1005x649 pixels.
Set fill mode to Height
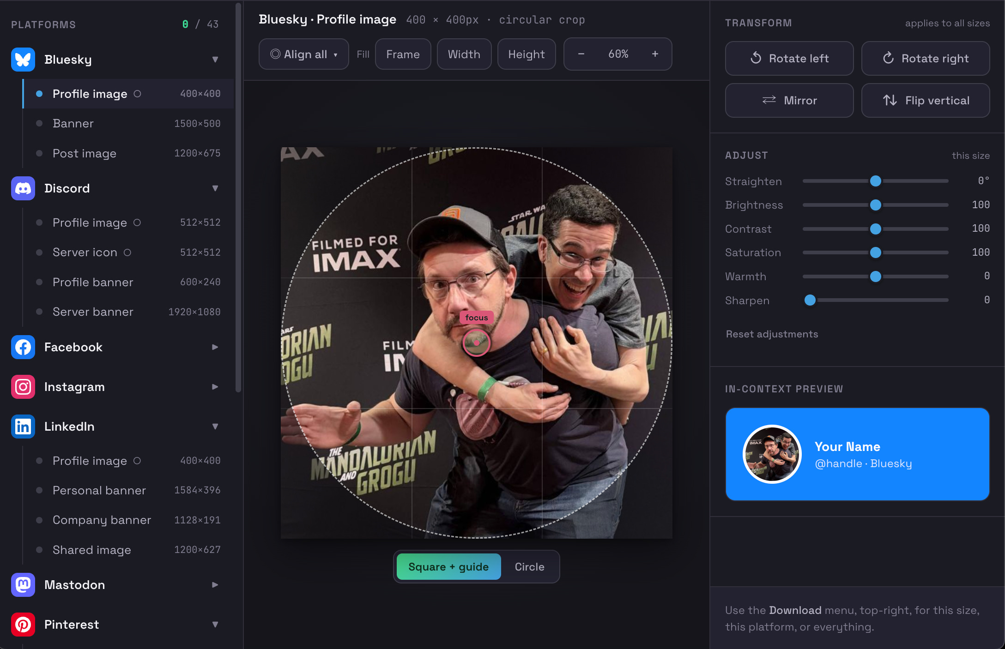(x=527, y=54)
